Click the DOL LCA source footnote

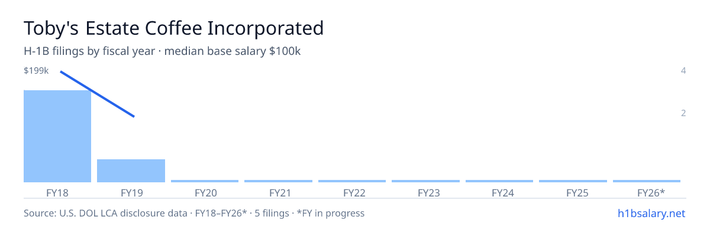(x=194, y=213)
